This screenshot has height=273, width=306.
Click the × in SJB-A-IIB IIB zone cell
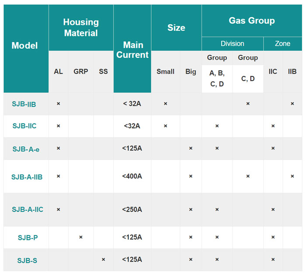(x=292, y=176)
